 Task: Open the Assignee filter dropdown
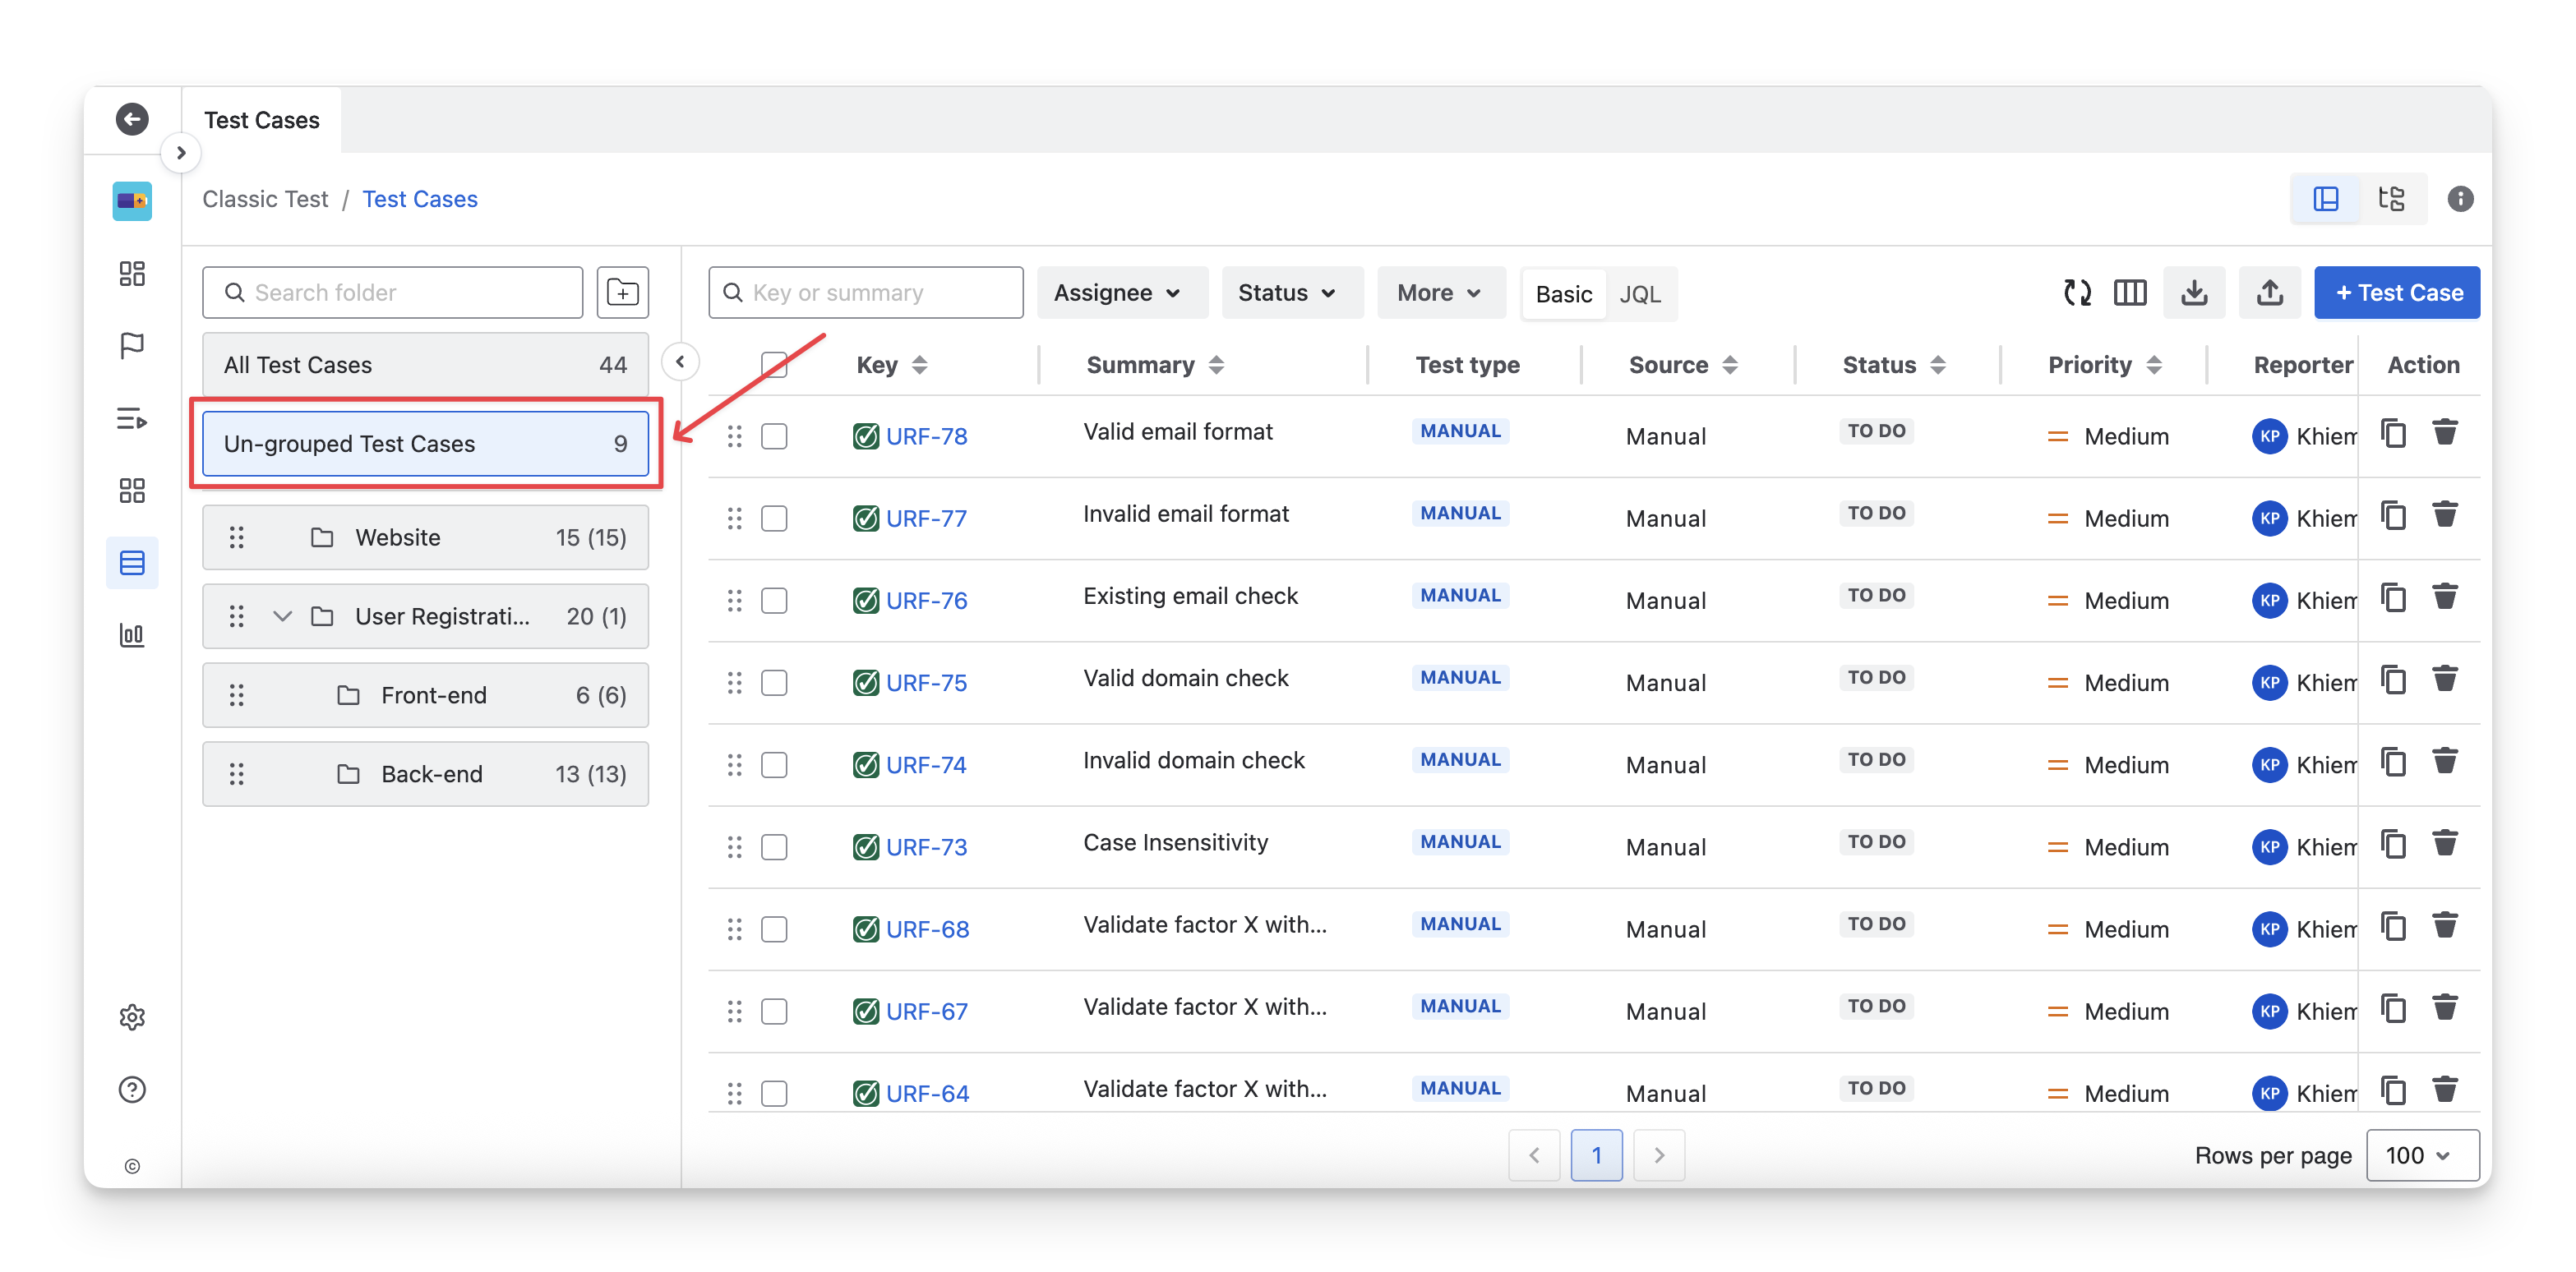[1118, 293]
